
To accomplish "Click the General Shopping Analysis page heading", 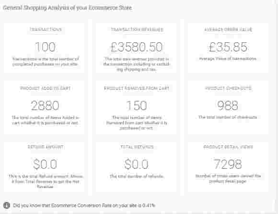I will click(68, 8).
